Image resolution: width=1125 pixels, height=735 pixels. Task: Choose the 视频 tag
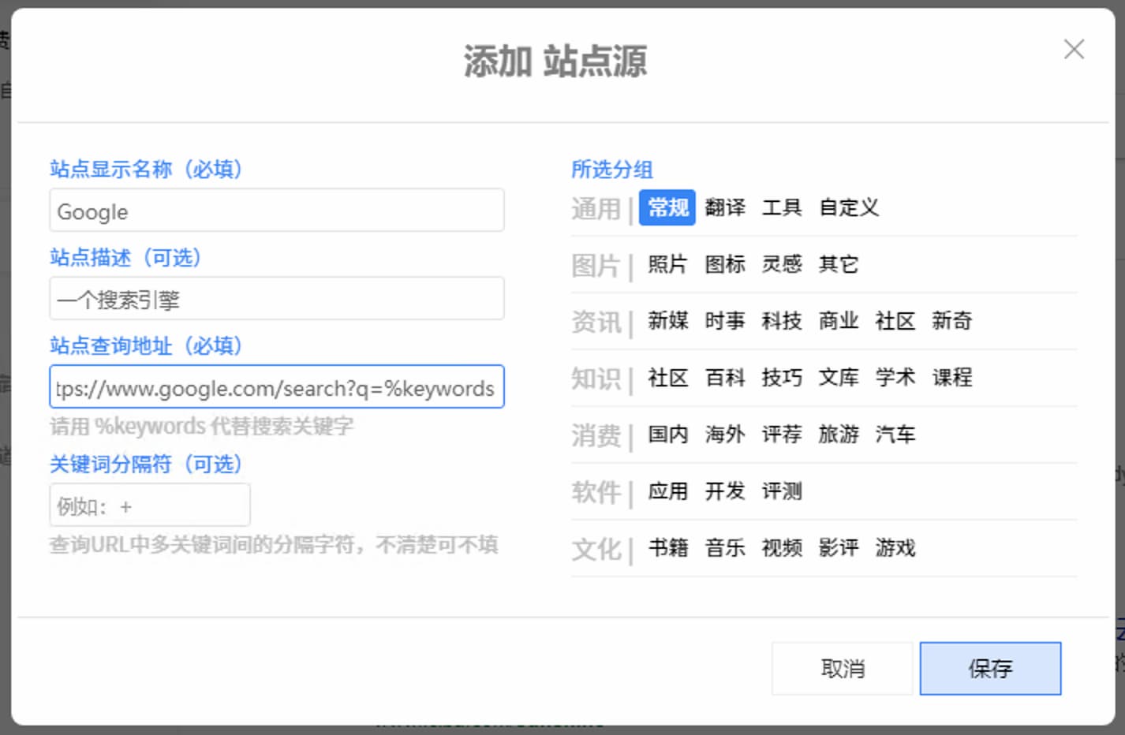[782, 548]
